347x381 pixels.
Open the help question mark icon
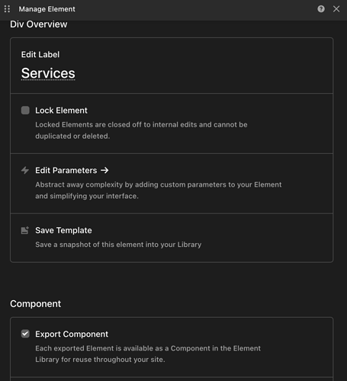pyautogui.click(x=321, y=9)
